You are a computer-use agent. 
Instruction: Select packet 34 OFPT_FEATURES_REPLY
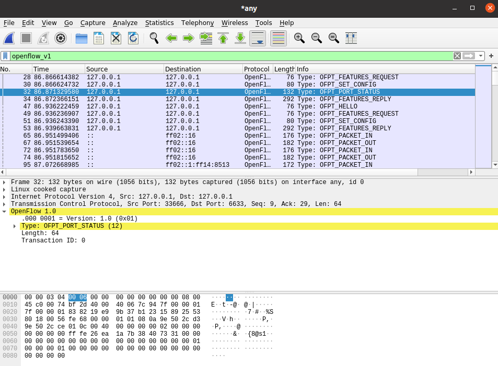point(238,99)
